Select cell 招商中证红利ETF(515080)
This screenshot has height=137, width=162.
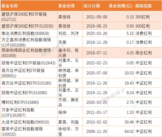pos(29,93)
